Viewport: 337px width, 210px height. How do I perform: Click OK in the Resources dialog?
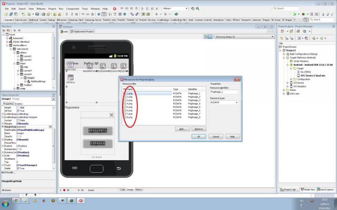pyautogui.click(x=199, y=136)
